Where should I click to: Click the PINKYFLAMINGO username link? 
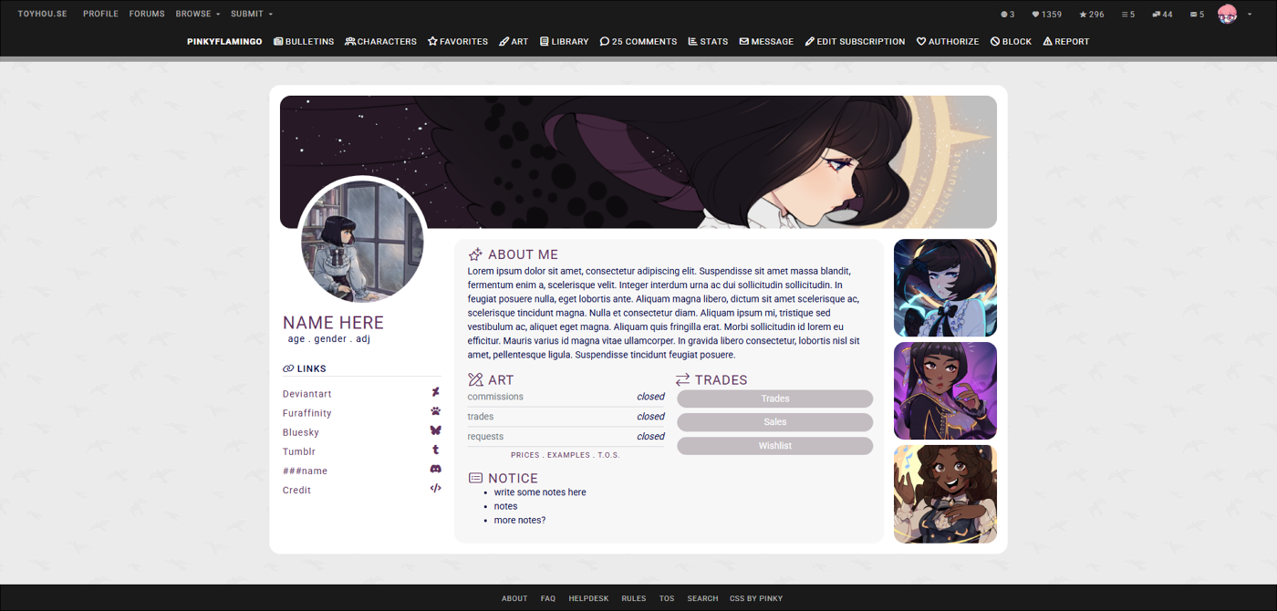pos(224,41)
